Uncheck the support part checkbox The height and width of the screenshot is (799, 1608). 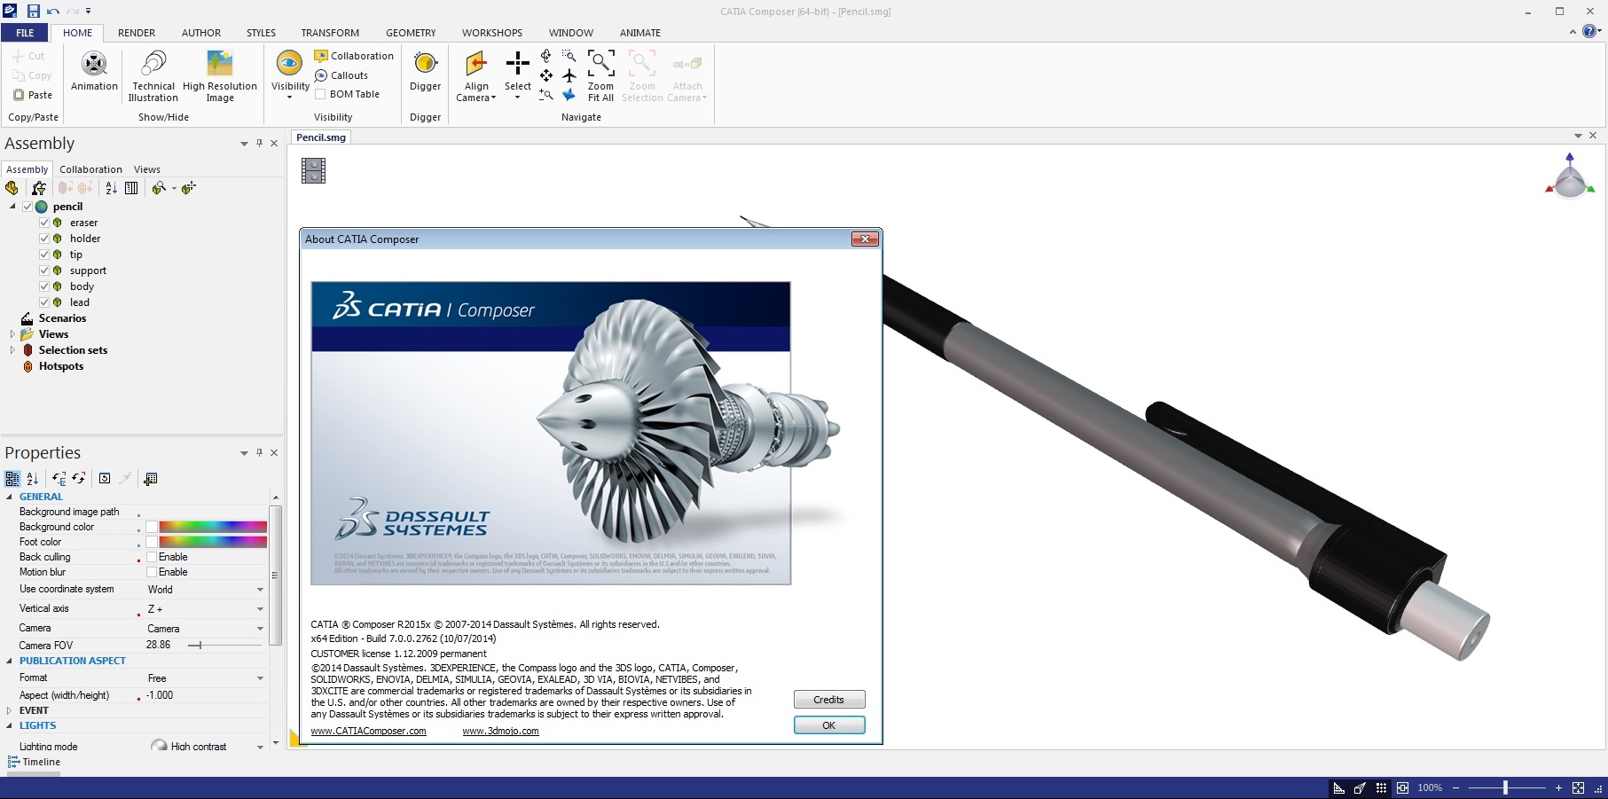[44, 270]
